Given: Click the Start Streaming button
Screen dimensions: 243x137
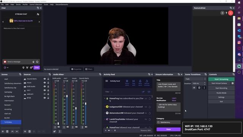Looking at the screenshot, I should (x=221, y=79).
